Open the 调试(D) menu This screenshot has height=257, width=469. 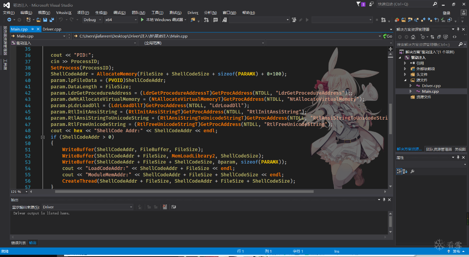click(120, 13)
